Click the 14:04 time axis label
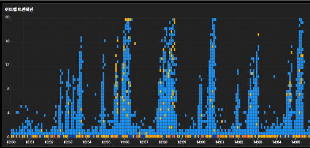The height and width of the screenshot is (148, 310). tap(276, 142)
